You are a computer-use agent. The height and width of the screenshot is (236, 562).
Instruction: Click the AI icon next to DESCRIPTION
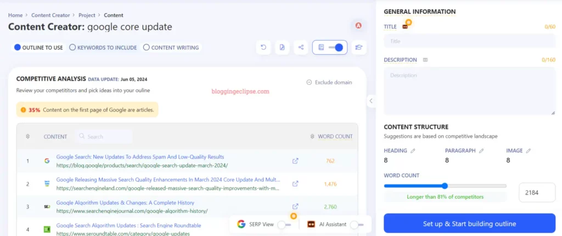(425, 60)
